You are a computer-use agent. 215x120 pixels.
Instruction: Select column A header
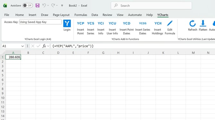click(x=13, y=53)
